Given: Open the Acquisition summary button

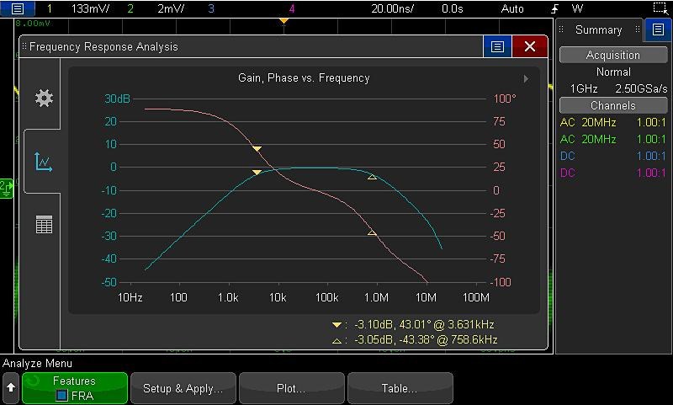Looking at the screenshot, I should coord(613,55).
